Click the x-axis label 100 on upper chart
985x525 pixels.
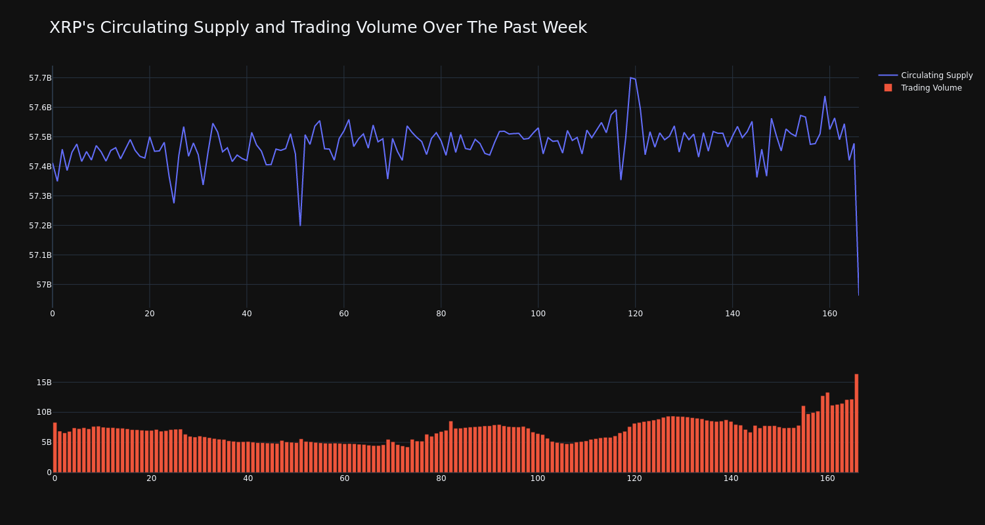click(538, 314)
